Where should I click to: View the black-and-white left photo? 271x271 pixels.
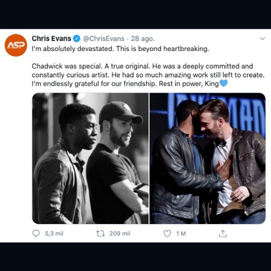tap(90, 158)
